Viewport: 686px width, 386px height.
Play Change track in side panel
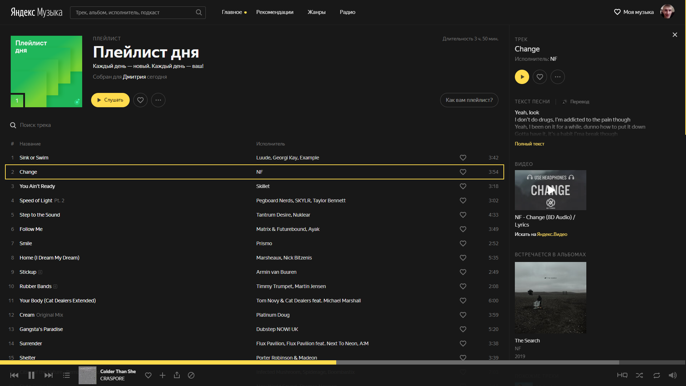pyautogui.click(x=522, y=77)
